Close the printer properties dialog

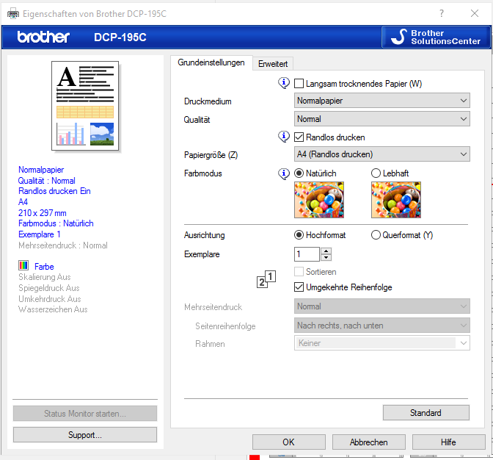(475, 13)
